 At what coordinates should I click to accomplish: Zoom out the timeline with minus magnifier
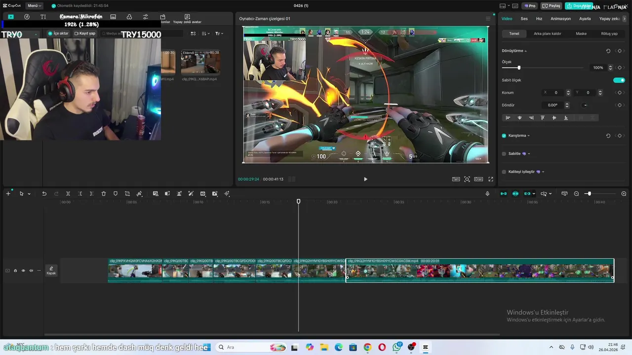click(576, 194)
